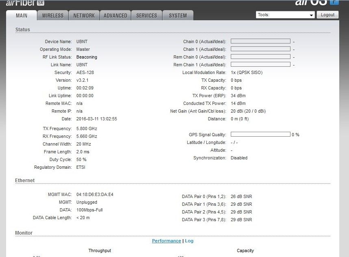Click the Chain 0 signal bar
Image resolution: width=349 pixels, height=257 pixels.
click(260, 41)
